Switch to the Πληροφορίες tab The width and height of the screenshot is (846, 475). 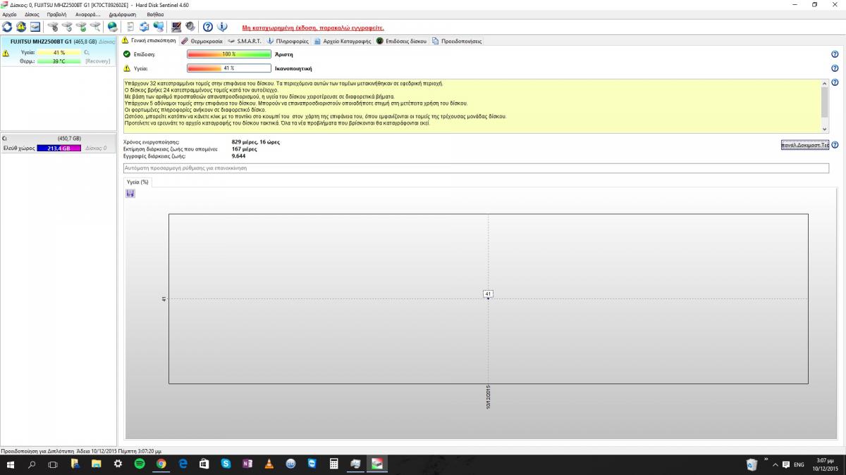[x=288, y=42]
